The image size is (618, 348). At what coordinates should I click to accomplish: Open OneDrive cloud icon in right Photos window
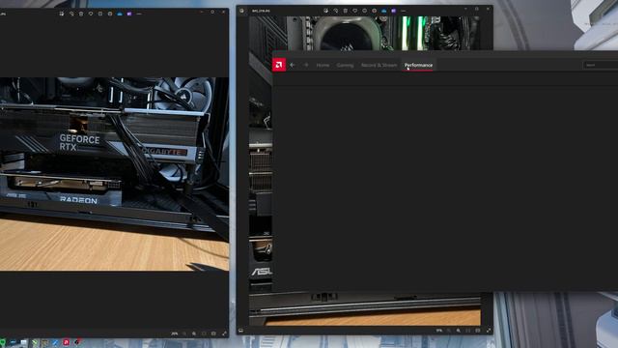384,11
